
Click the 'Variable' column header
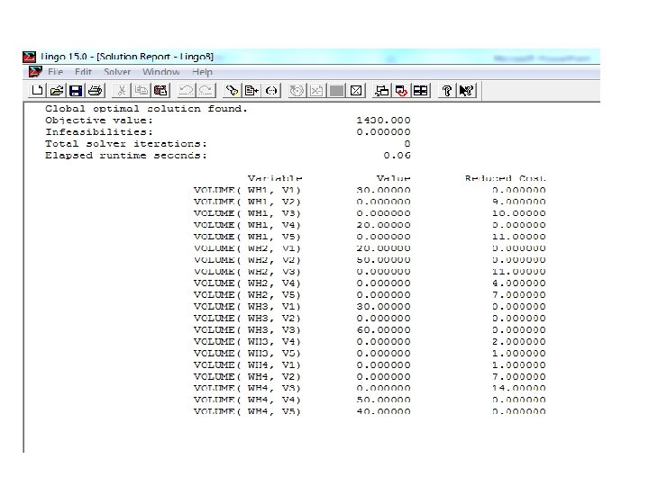pos(275,178)
